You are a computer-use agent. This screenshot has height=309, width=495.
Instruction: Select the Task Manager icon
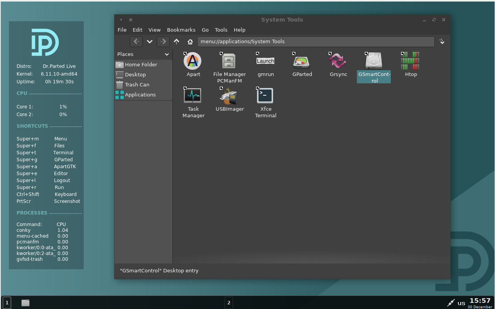pyautogui.click(x=193, y=96)
